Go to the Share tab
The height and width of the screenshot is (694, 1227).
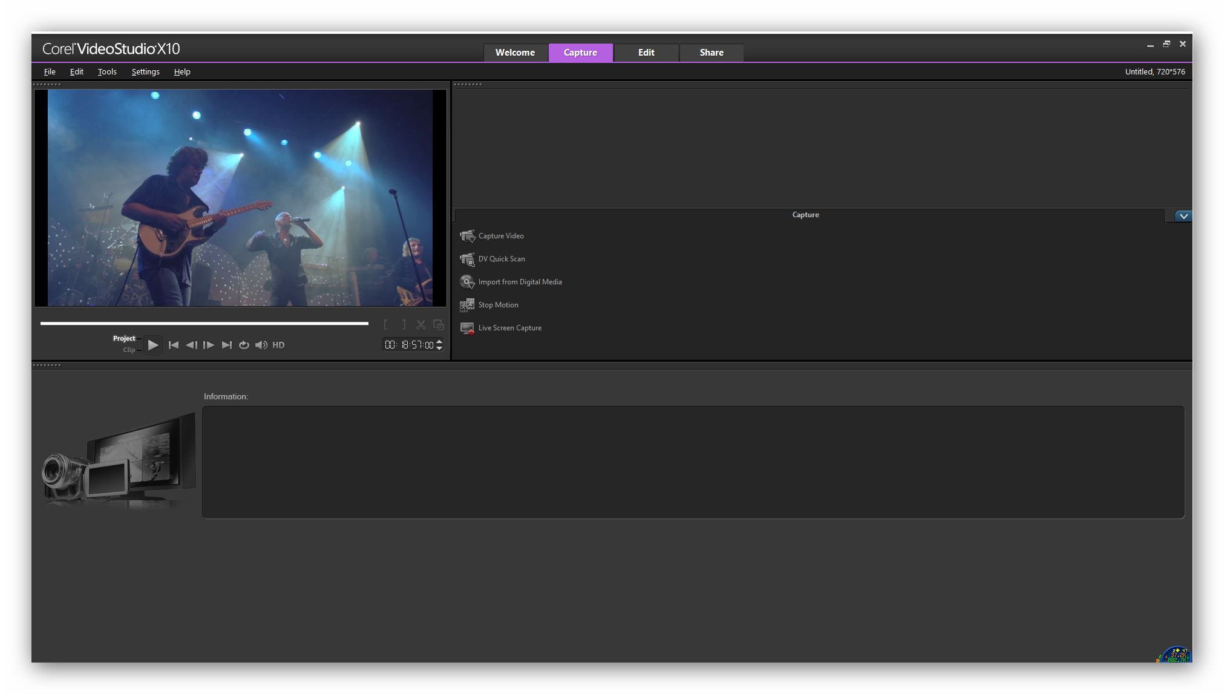[x=712, y=53]
